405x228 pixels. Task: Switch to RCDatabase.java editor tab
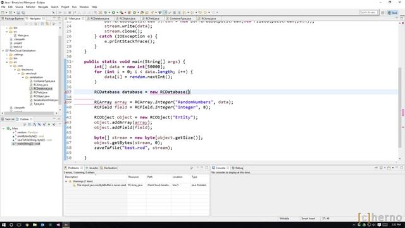[x=99, y=18]
